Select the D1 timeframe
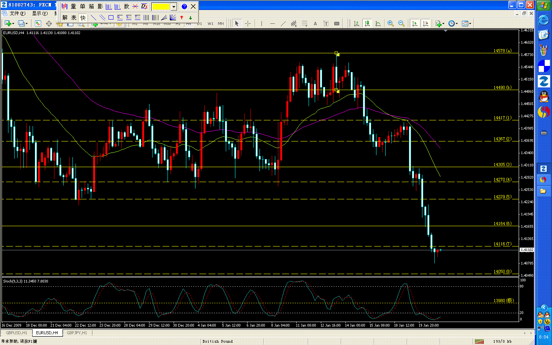552x345 pixels. point(199,24)
